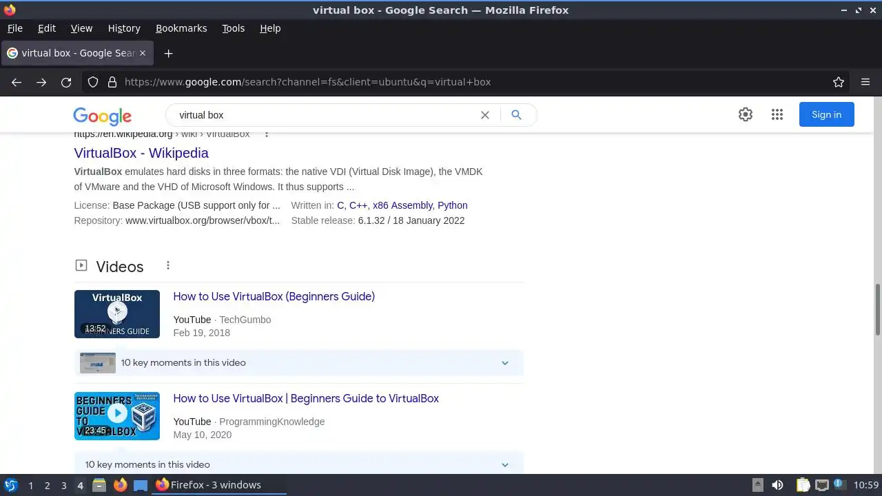Click the 10:59 clock
This screenshot has height=496, width=882.
(x=866, y=485)
